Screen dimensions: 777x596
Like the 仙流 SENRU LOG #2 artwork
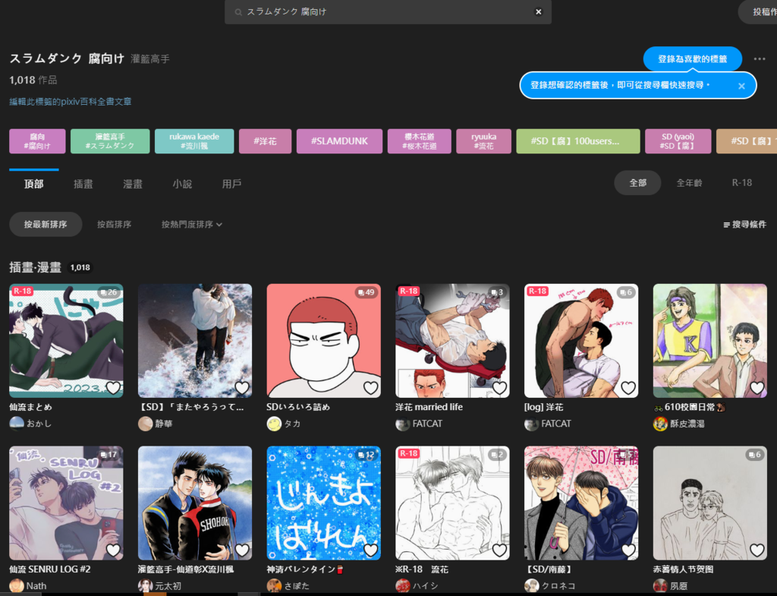pos(114,550)
